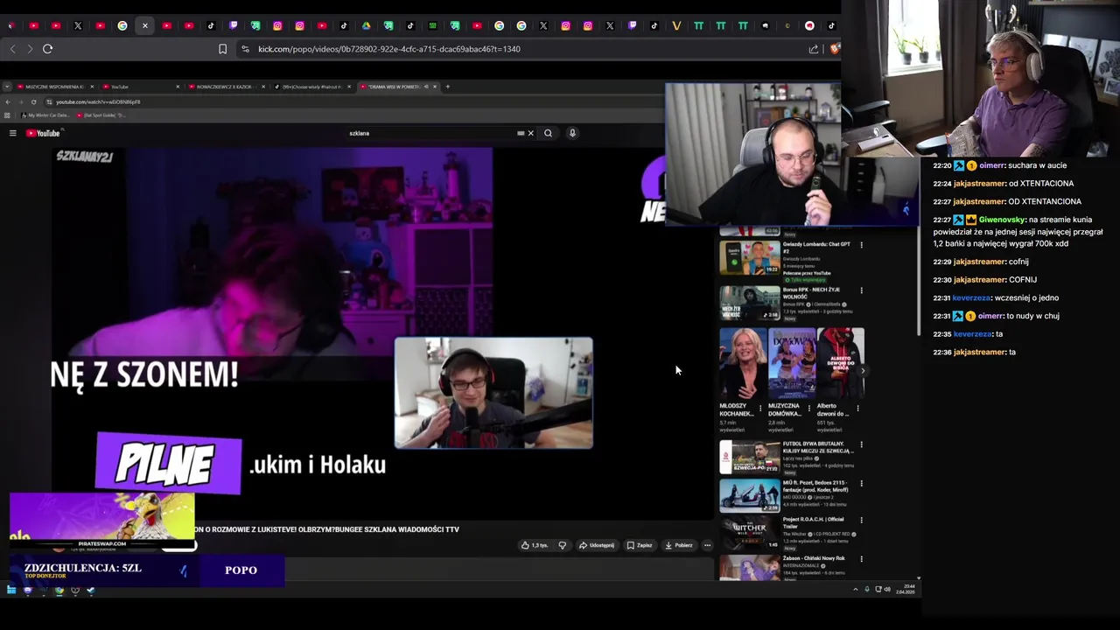Open the network icon in system tray
This screenshot has height=630, width=1120.
tap(878, 589)
